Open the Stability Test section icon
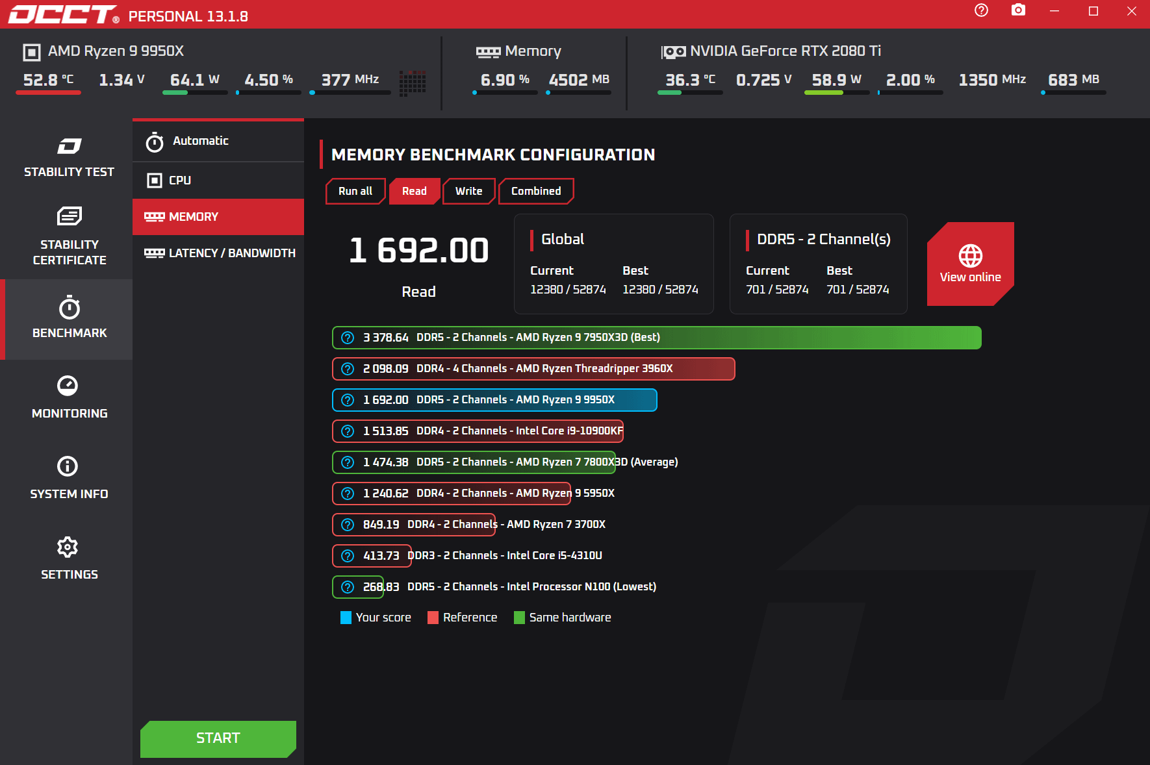Image resolution: width=1150 pixels, height=765 pixels. (69, 146)
